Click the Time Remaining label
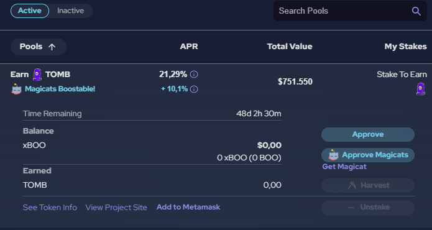 point(52,114)
